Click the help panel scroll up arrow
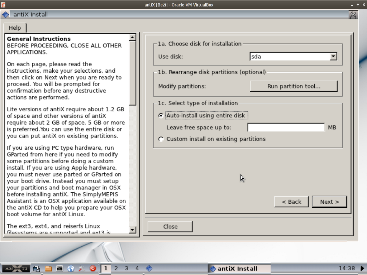367x275 pixels. (x=132, y=37)
